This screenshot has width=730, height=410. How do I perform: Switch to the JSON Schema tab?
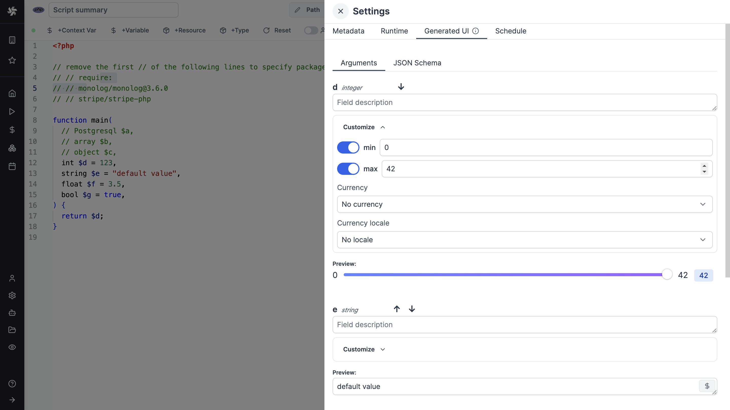click(x=417, y=63)
